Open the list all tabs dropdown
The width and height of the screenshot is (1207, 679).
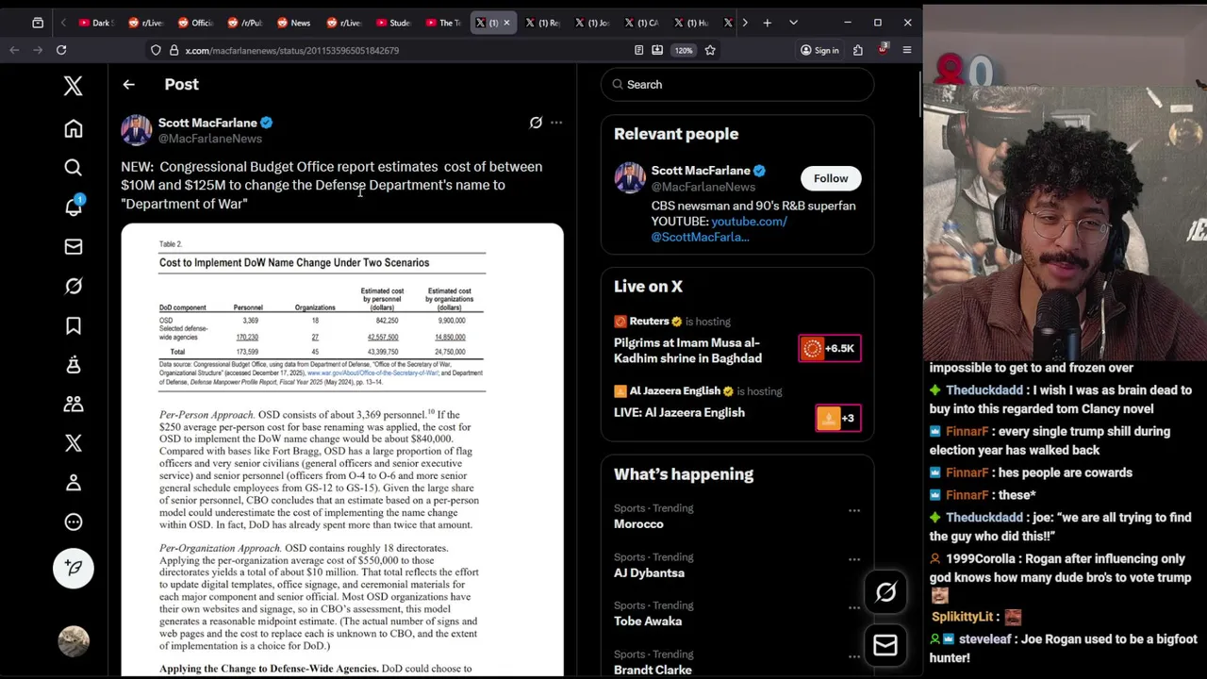[x=793, y=23]
